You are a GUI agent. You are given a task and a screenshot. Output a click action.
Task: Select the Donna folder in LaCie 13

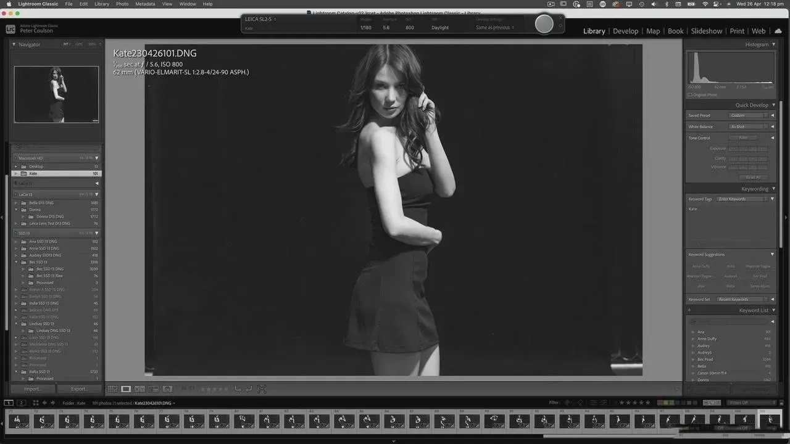35,210
